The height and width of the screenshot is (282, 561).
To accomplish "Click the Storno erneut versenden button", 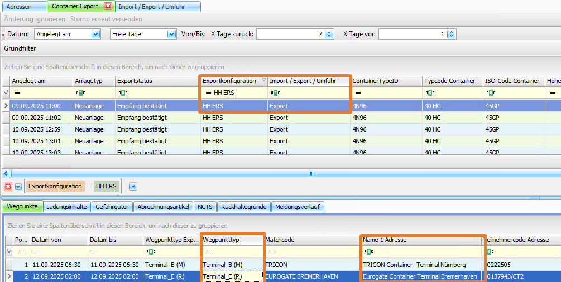I will (106, 19).
